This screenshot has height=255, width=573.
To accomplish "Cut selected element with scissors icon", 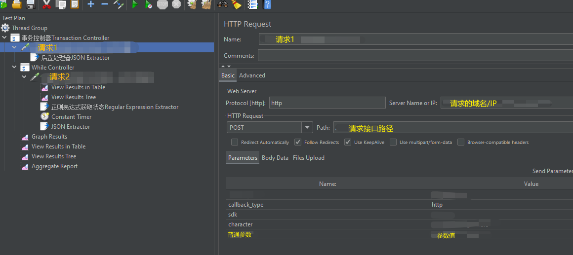I will point(46,4).
